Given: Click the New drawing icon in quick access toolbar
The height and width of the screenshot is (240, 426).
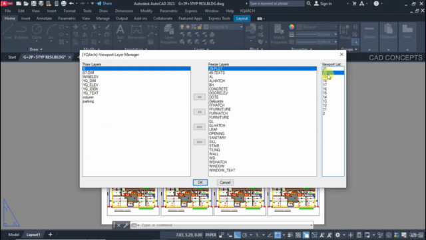Looking at the screenshot, I should 19,3.
